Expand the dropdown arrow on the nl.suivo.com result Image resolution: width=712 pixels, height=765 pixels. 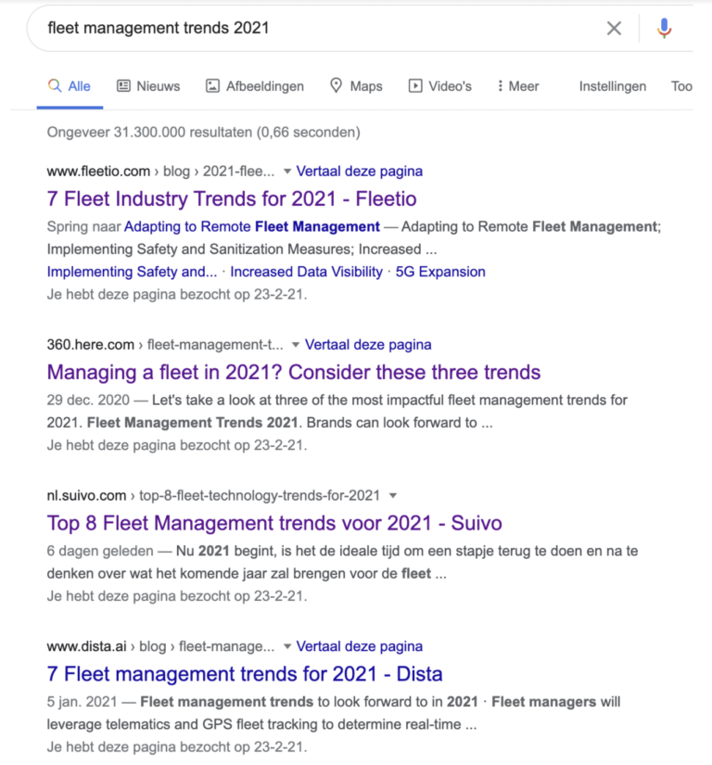391,495
